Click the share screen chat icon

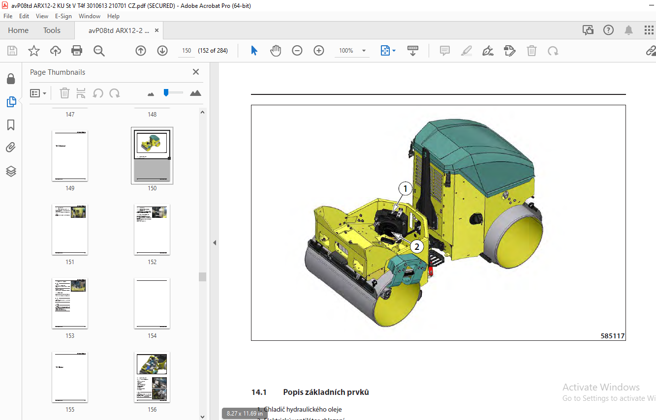point(588,30)
